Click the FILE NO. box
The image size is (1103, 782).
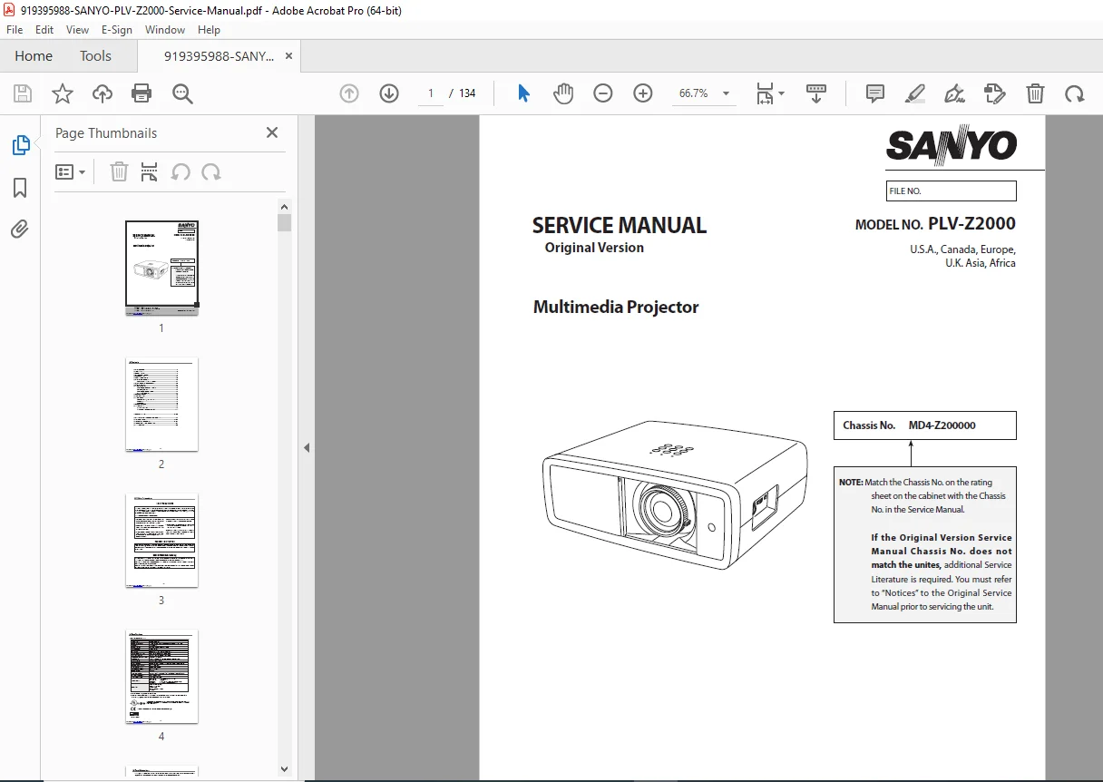[x=952, y=191]
